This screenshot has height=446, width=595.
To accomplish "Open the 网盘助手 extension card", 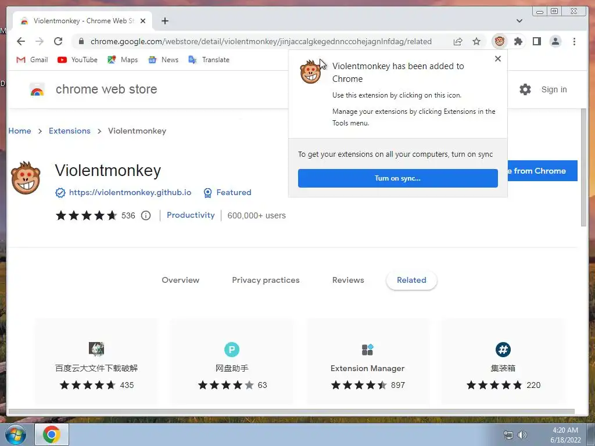I will [232, 362].
